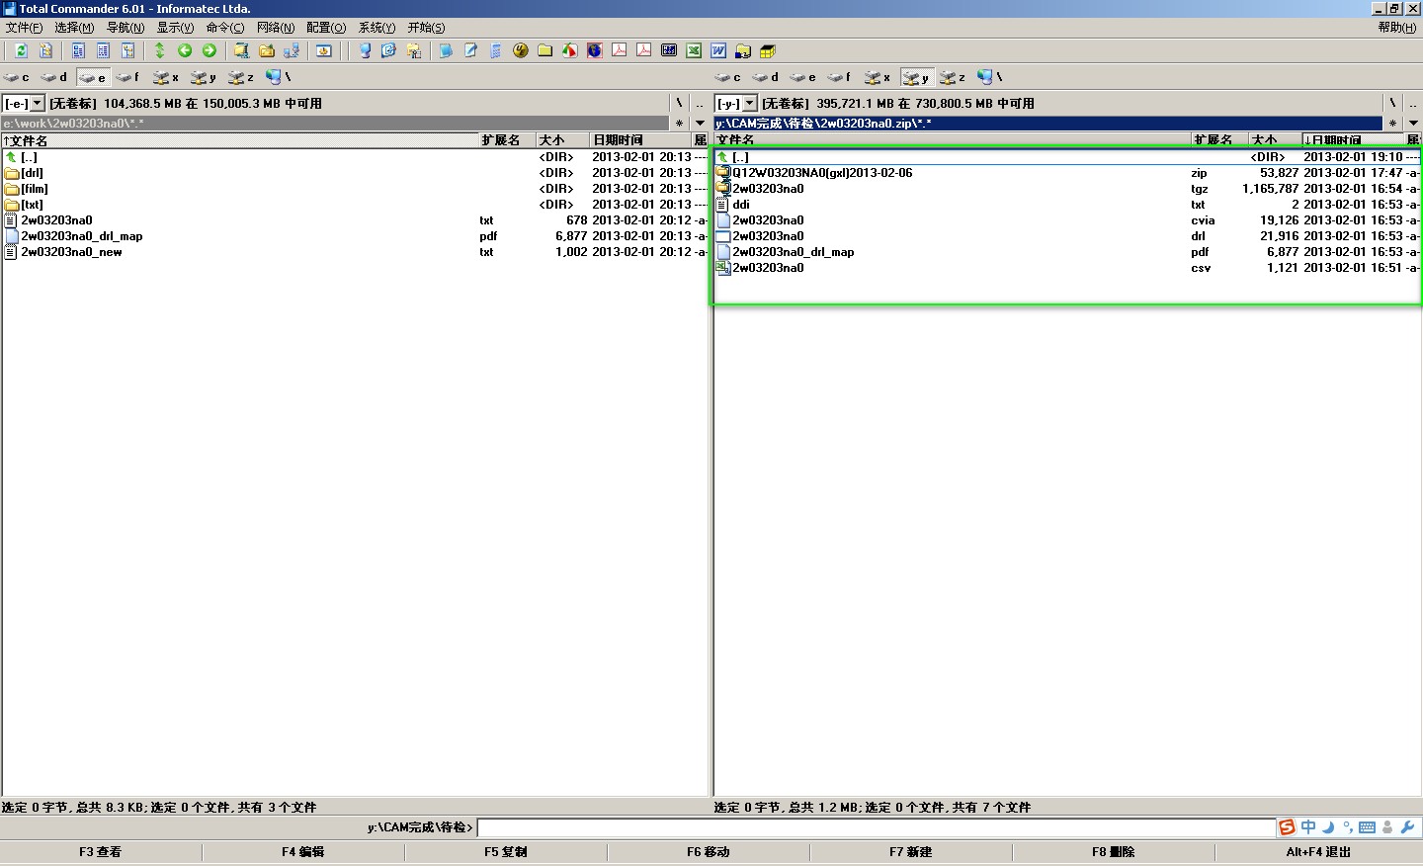Select 2w03203na0_new txt file
This screenshot has height=866, width=1423.
tap(355, 252)
